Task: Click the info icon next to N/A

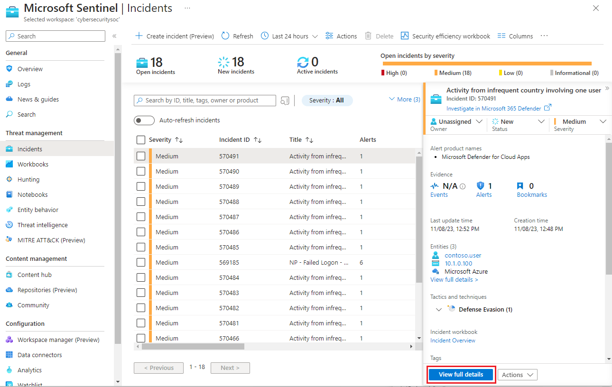Action: [463, 186]
